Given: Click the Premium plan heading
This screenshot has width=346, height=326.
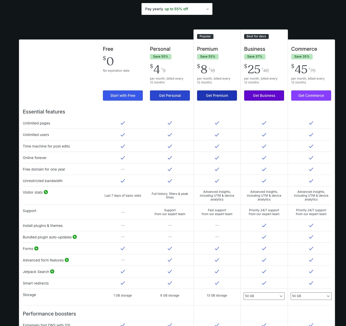Looking at the screenshot, I should tap(208, 49).
